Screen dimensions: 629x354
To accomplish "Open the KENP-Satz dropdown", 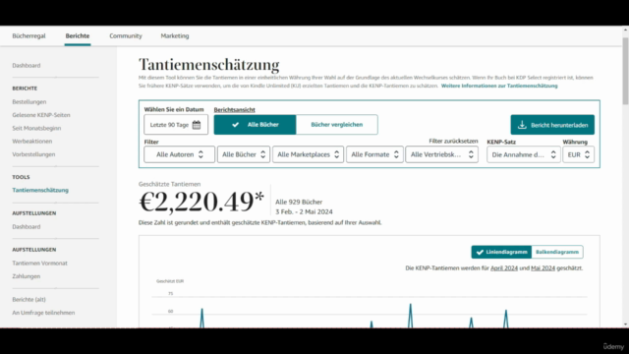I will 524,154.
